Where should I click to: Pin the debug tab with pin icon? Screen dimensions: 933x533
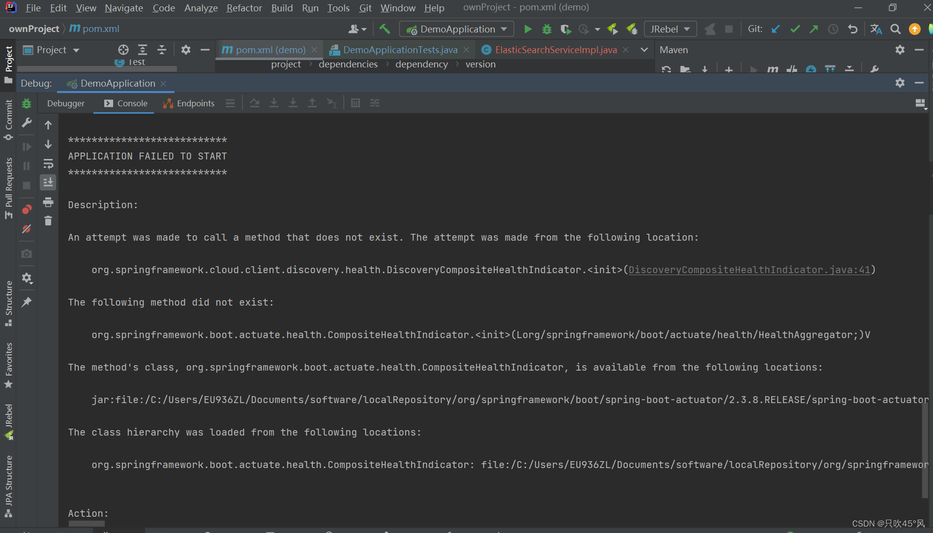[27, 302]
